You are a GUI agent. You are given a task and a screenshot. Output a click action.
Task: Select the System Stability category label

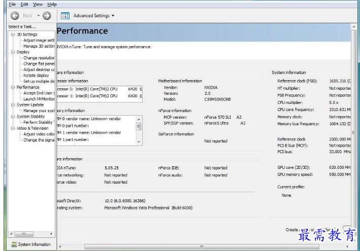(x=31, y=117)
